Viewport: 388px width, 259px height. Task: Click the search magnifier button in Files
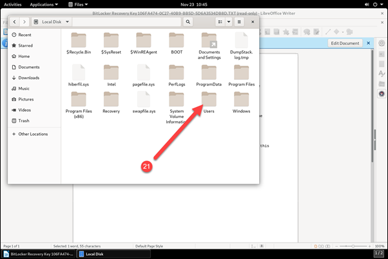coord(188,22)
